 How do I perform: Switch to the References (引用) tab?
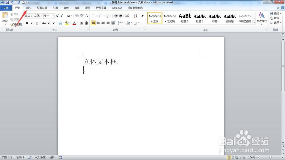(x=55, y=8)
